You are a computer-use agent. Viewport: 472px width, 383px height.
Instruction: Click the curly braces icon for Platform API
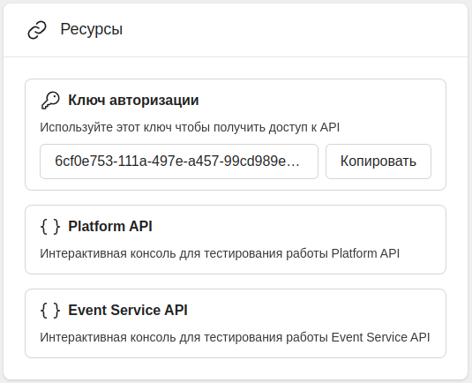click(x=50, y=227)
